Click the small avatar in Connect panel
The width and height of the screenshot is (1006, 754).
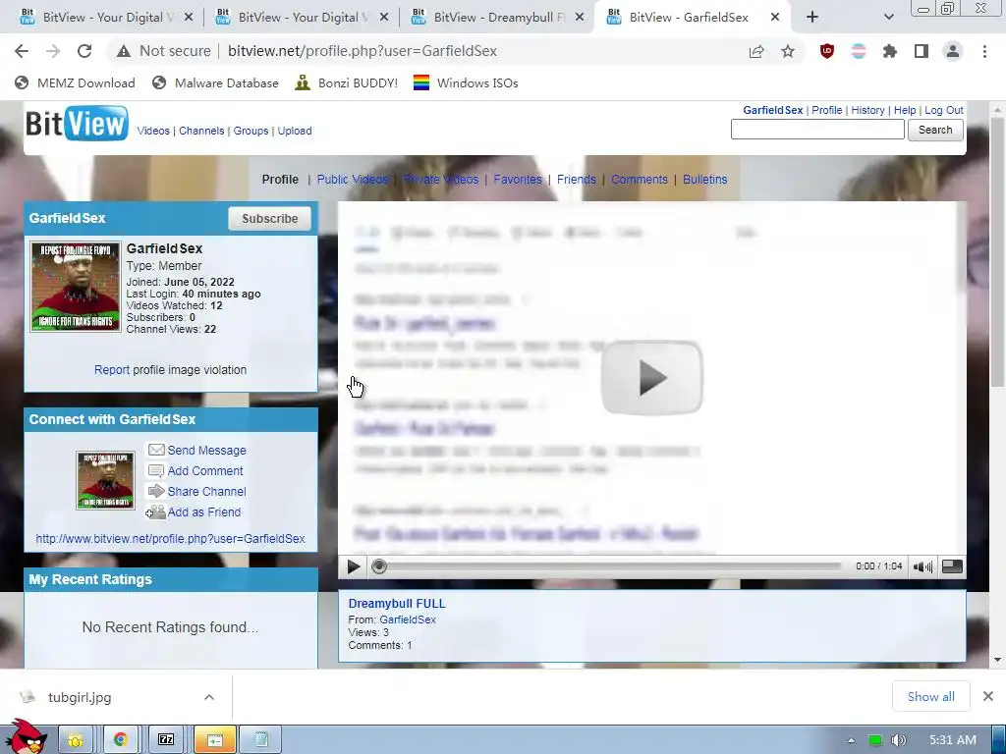pyautogui.click(x=105, y=480)
